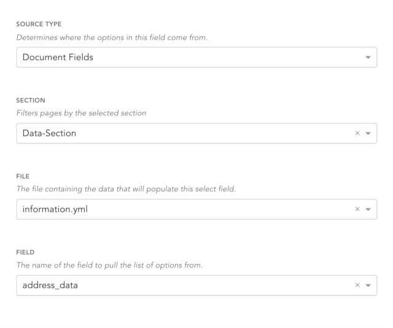Remove the address_data field value via X
Viewport: 393px width, 328px height.
point(357,285)
